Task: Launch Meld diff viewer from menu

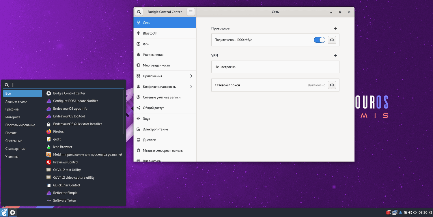Action: point(84,154)
